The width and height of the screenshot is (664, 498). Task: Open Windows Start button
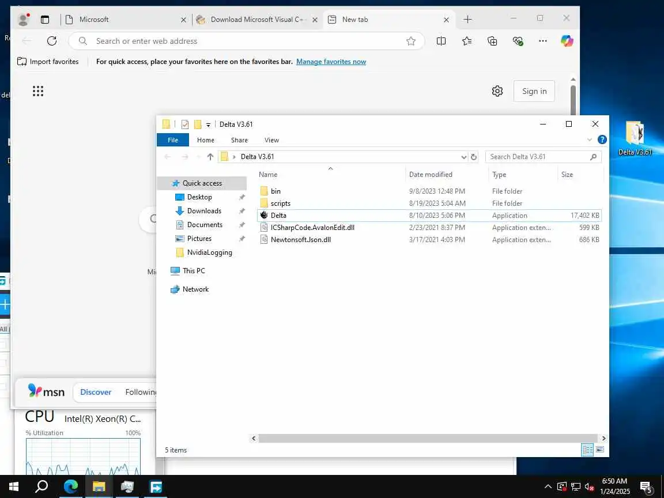pos(14,486)
